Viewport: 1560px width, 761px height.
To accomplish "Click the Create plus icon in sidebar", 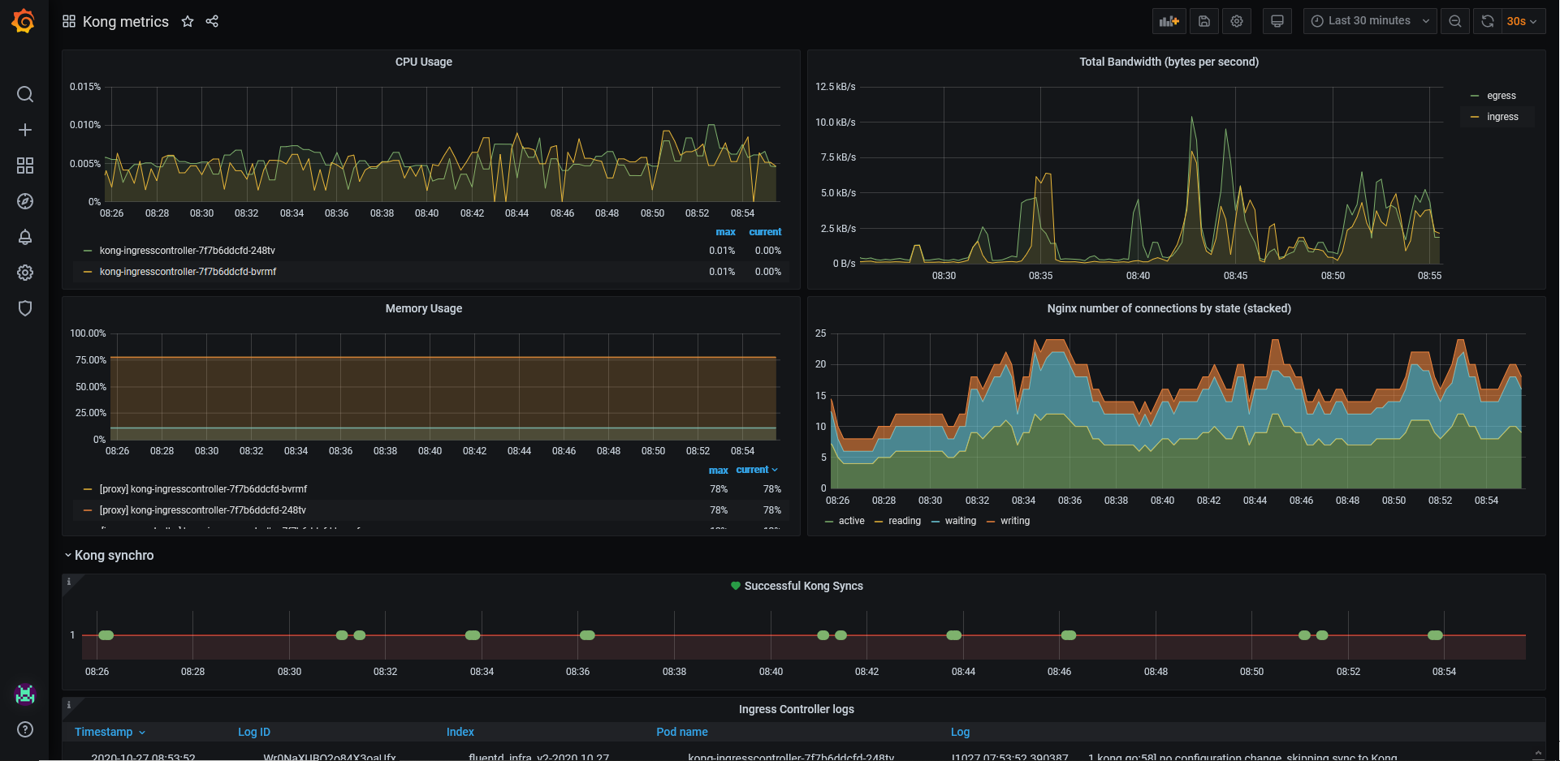I will click(x=25, y=130).
